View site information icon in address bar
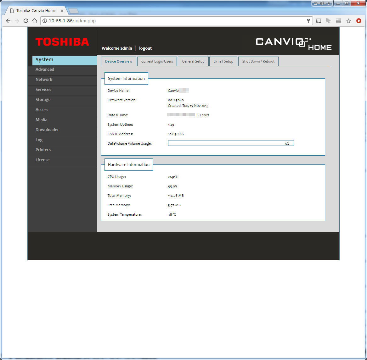The width and height of the screenshot is (367, 360). point(44,21)
